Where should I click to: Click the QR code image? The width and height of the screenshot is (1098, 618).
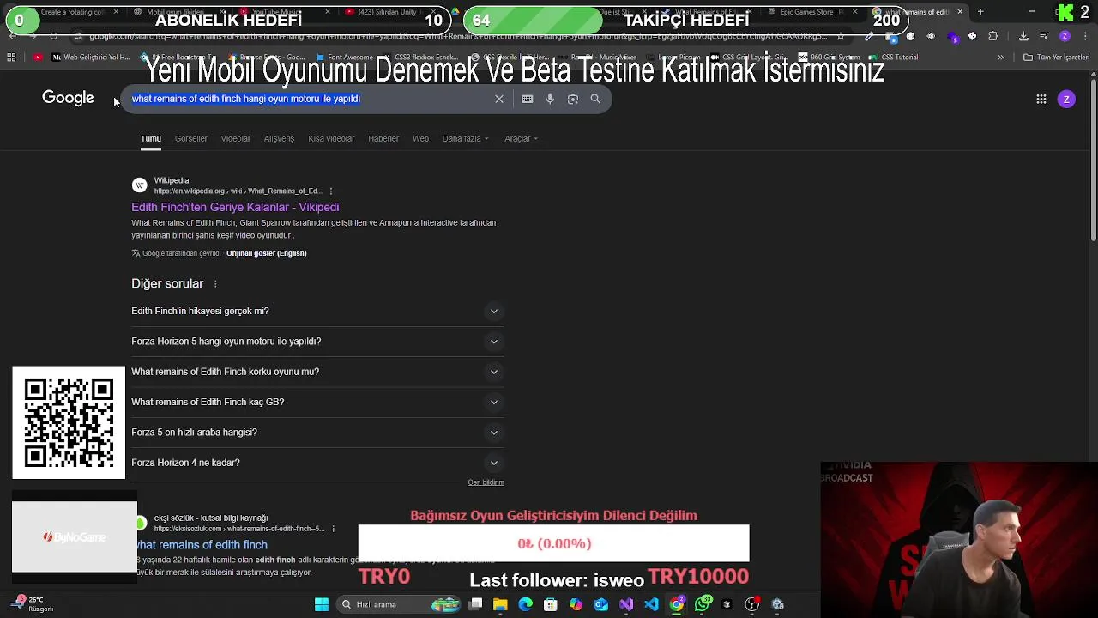[69, 422]
